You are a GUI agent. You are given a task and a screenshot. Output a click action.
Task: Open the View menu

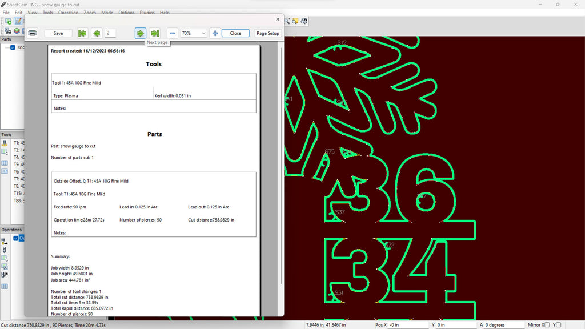[33, 13]
